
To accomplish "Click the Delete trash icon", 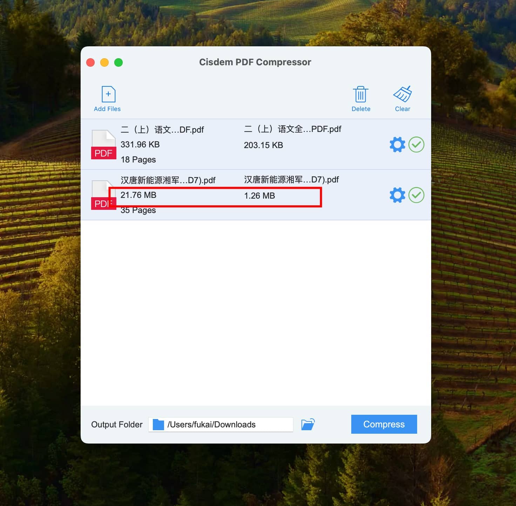I will click(x=360, y=94).
